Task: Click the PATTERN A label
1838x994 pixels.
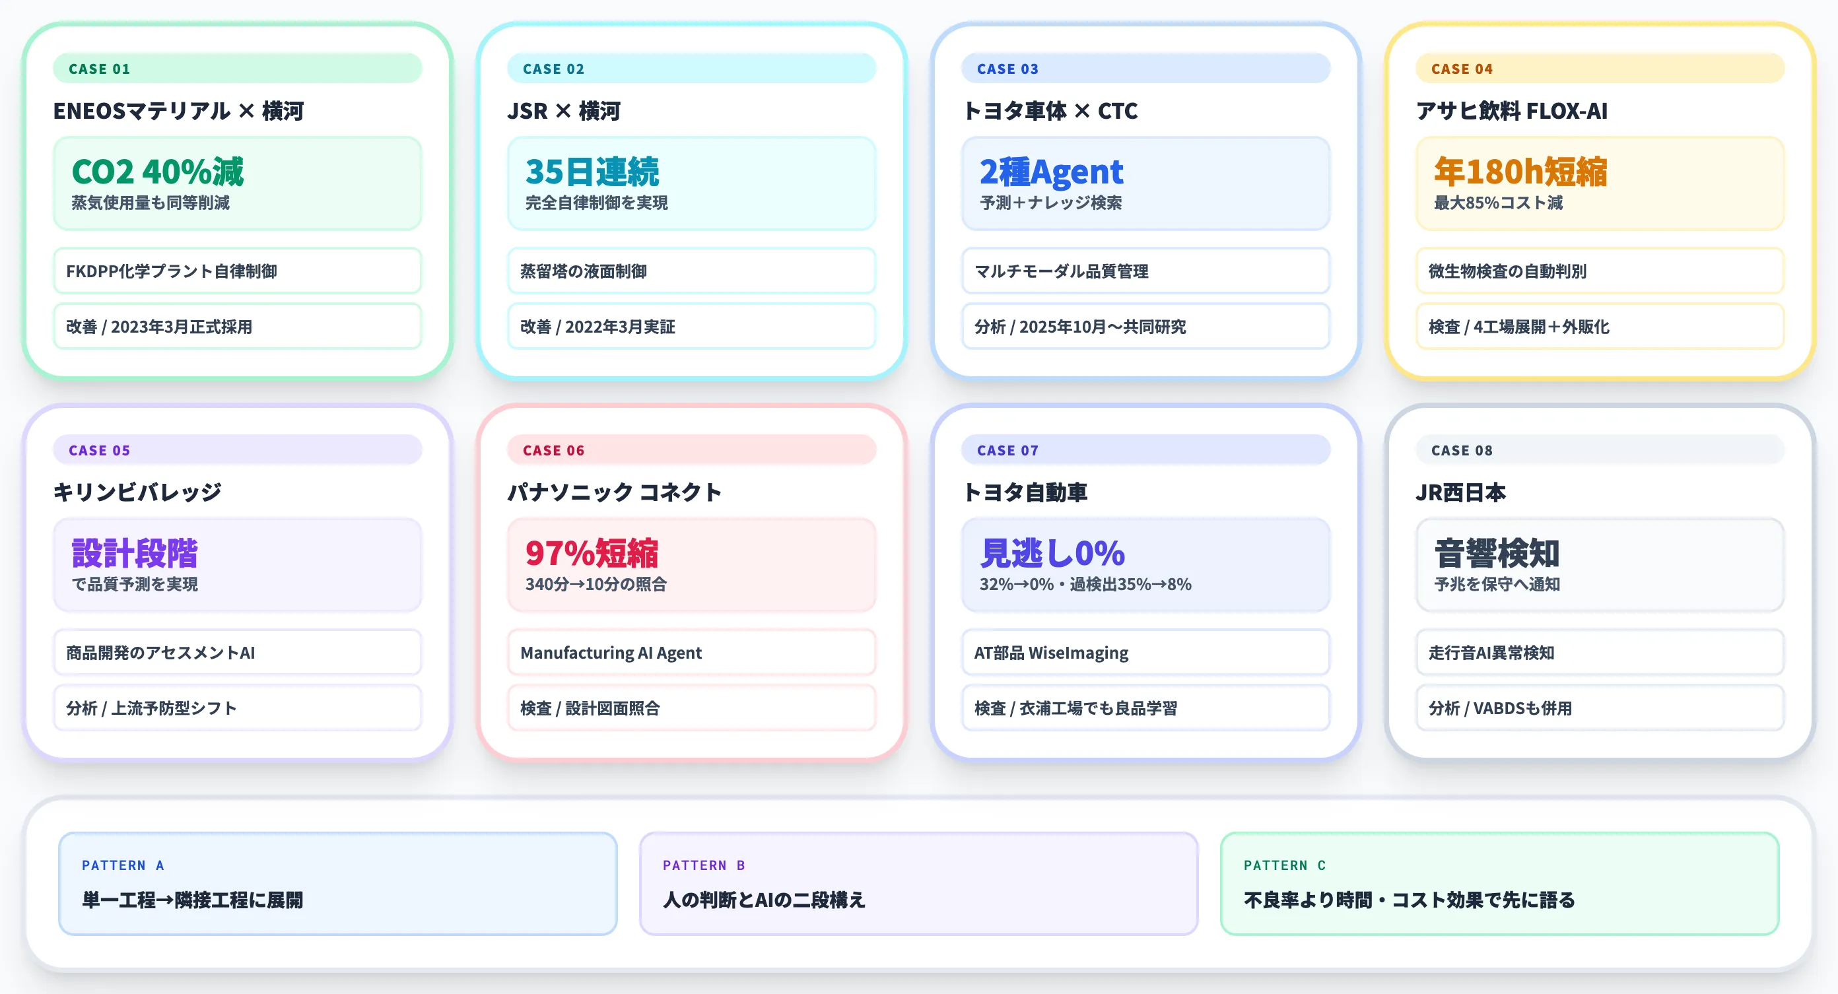Action: point(123,865)
